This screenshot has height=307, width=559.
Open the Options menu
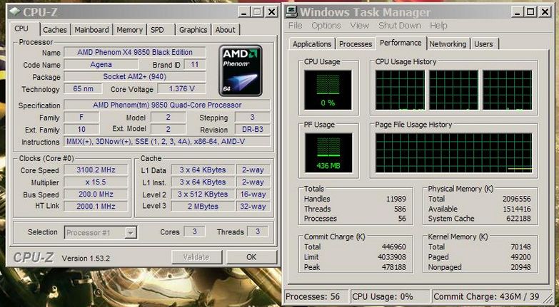tap(326, 26)
